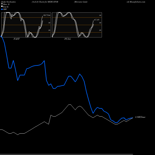Click the 'FAST' chart label
Viewport: 155px width, 155px height.
coord(16,39)
